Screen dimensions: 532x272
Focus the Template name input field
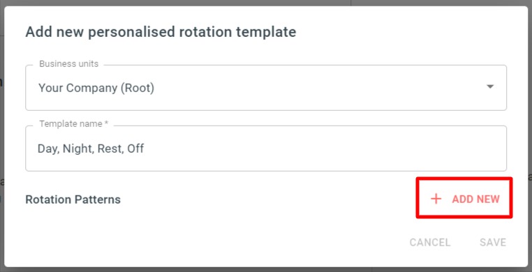pos(266,149)
